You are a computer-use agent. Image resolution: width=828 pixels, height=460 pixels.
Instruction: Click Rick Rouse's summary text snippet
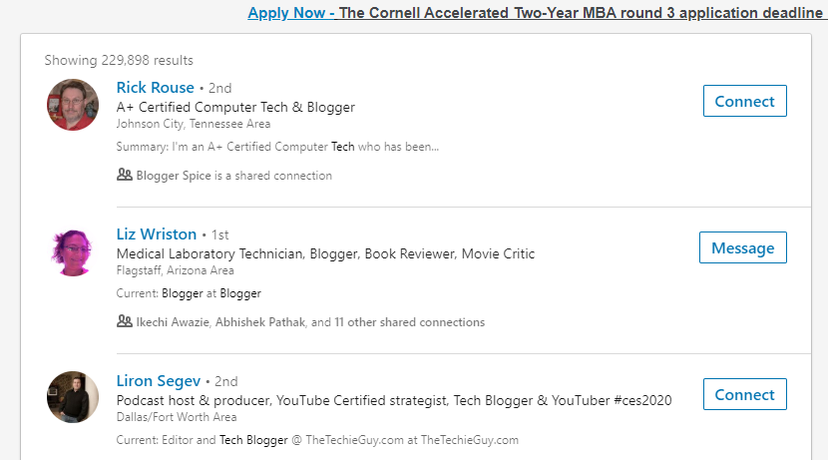[277, 147]
